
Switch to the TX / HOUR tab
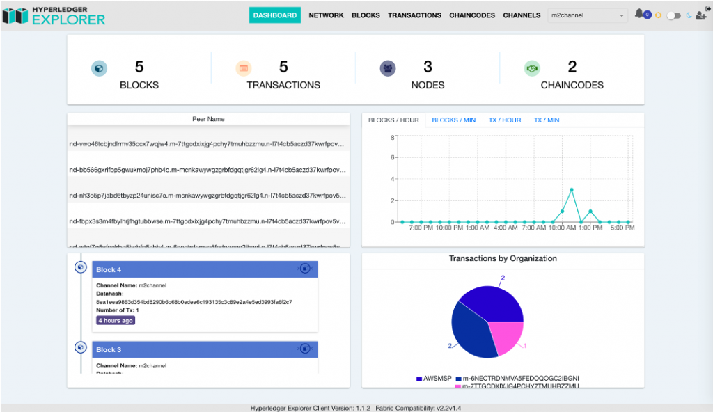[505, 120]
